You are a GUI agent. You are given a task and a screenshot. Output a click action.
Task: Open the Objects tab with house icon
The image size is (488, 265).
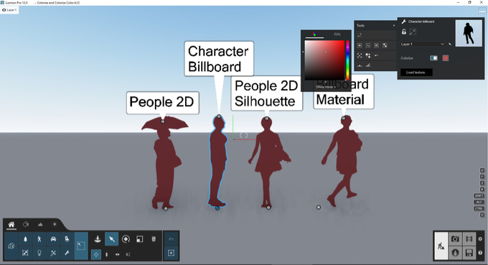[11, 224]
